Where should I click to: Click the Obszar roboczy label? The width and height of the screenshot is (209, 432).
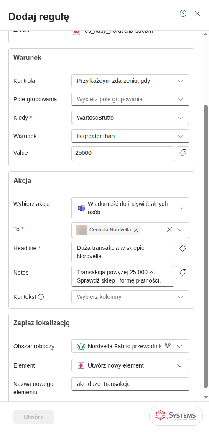[x=34, y=346]
